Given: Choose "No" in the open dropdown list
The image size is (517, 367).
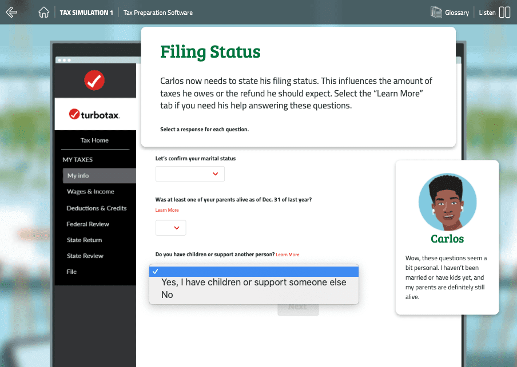Looking at the screenshot, I should pos(167,295).
